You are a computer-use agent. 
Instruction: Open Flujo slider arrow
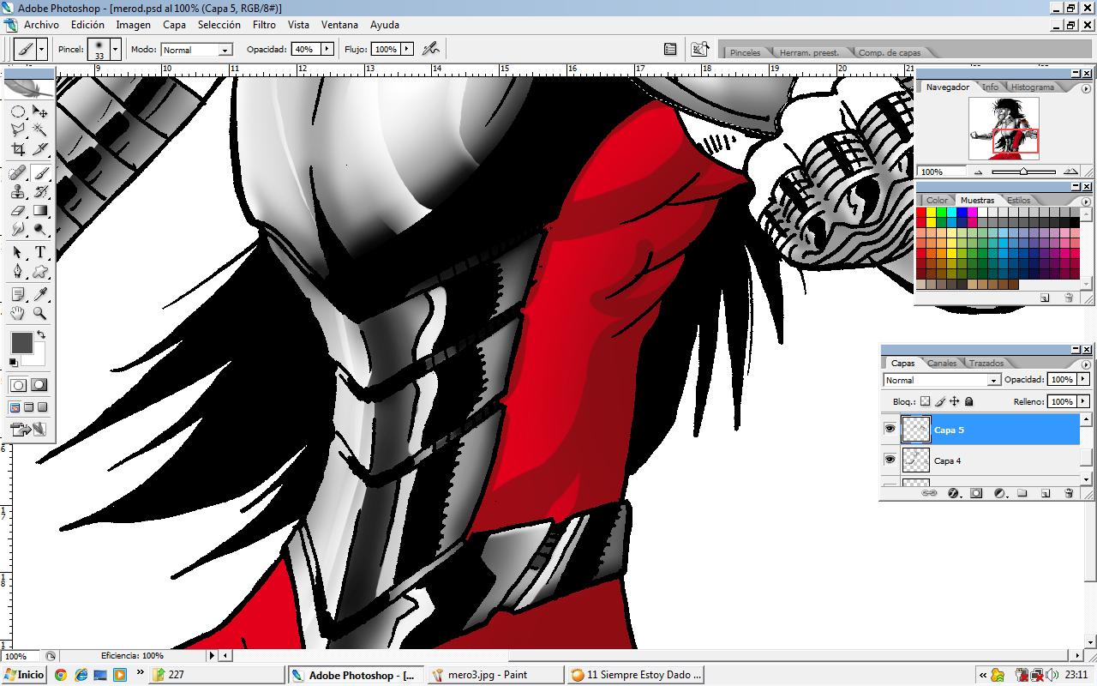(407, 49)
